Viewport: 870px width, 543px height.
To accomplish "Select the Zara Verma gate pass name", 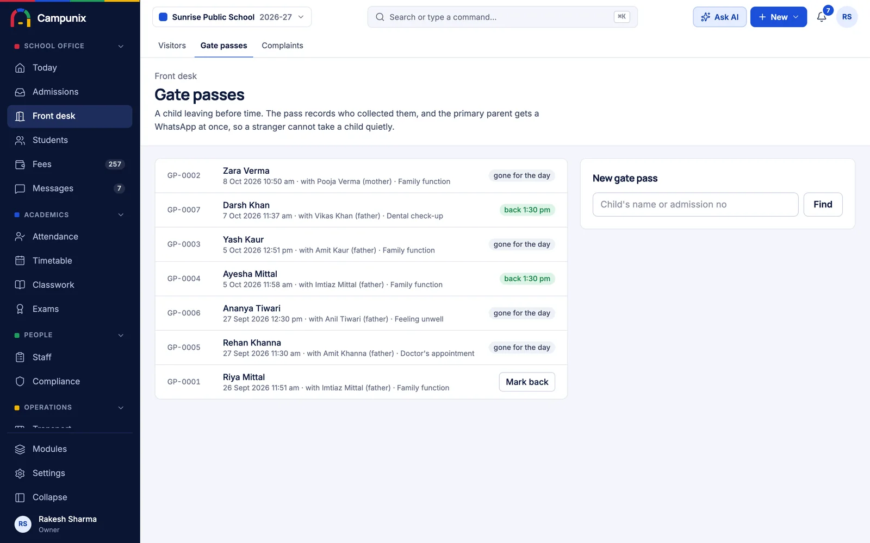I will point(246,171).
